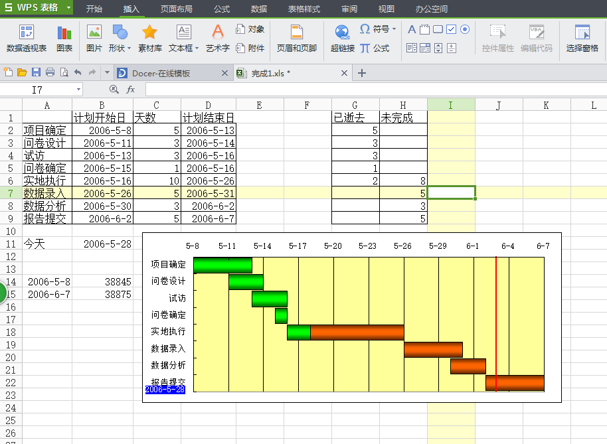Expand the text box (文本框) dropdown

click(197, 48)
